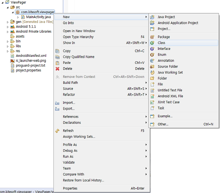This screenshot has height=193, width=220.
Task: Click the Package icon in New submenu
Action: [x=152, y=37]
